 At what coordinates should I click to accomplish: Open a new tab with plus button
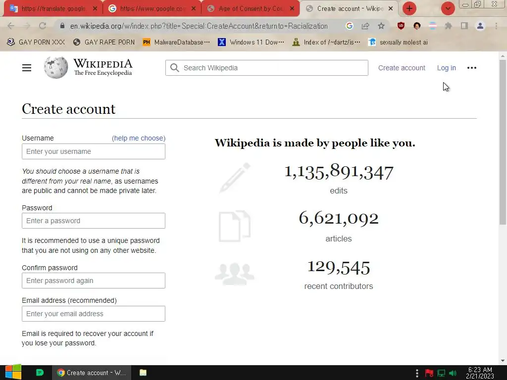click(x=409, y=8)
